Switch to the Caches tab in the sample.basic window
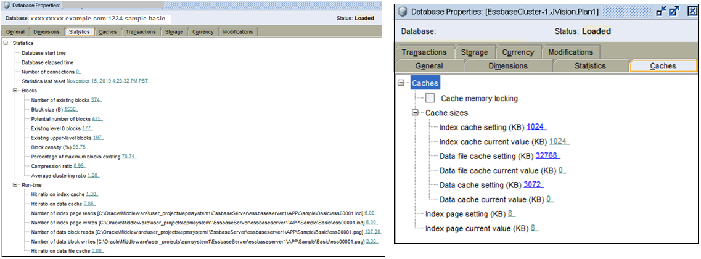701x259 pixels. tap(108, 32)
